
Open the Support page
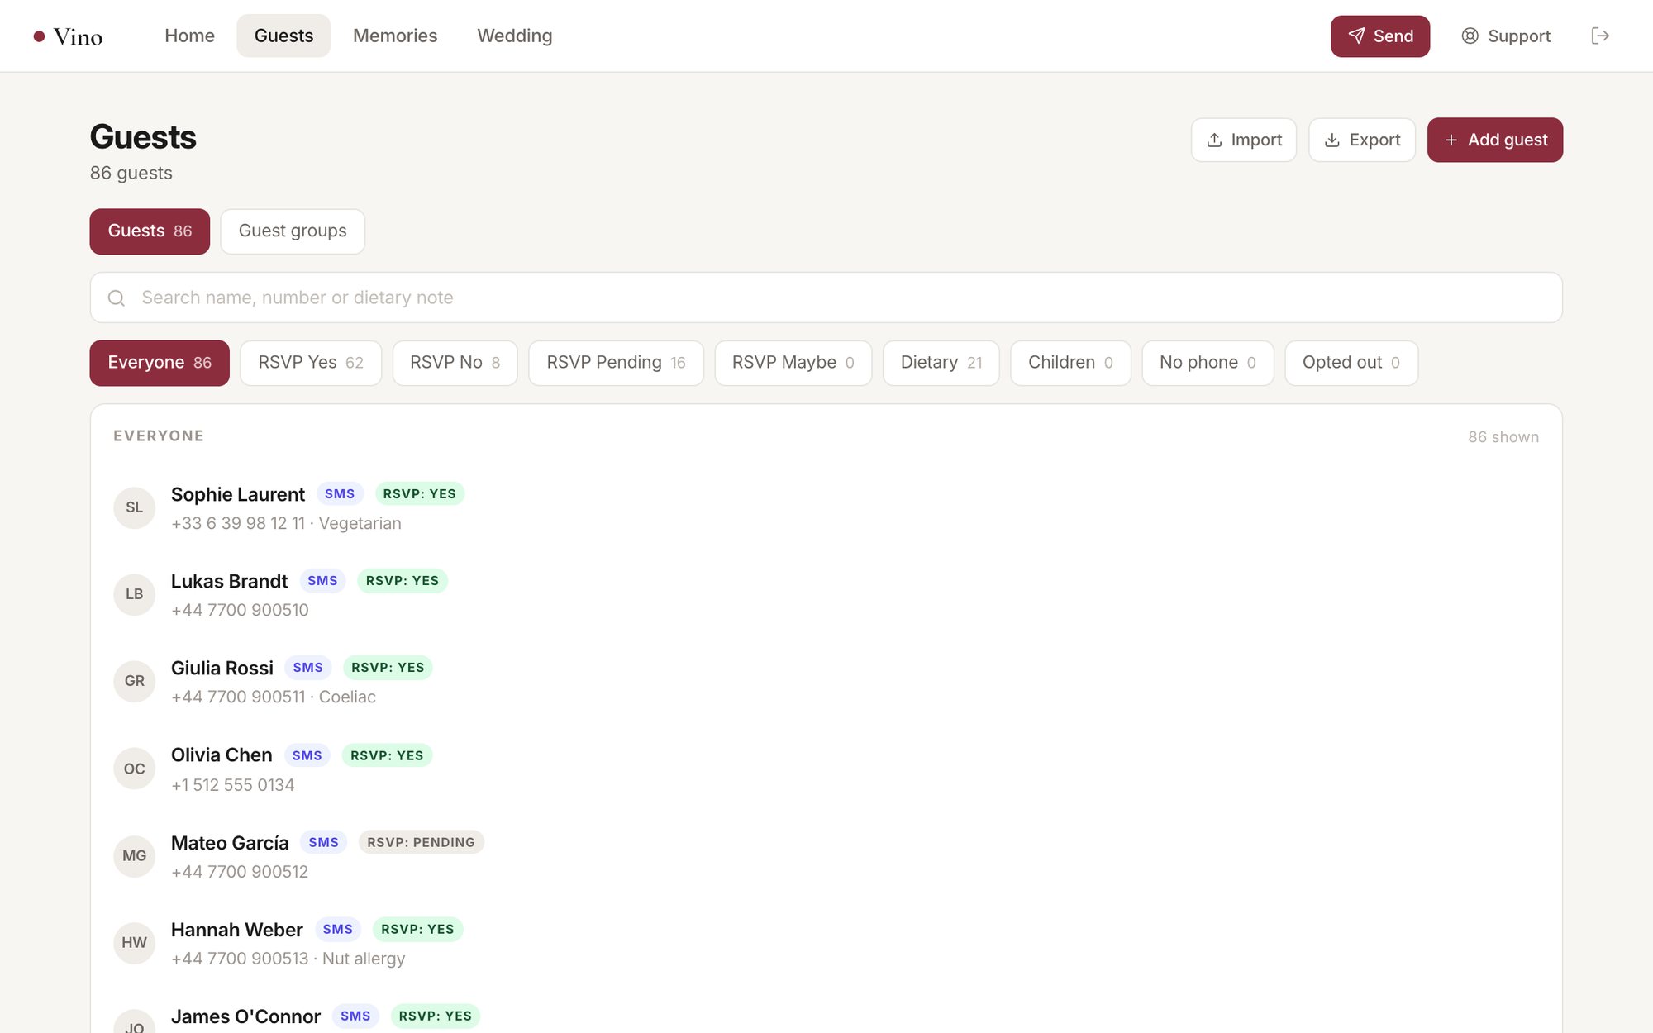tap(1506, 36)
